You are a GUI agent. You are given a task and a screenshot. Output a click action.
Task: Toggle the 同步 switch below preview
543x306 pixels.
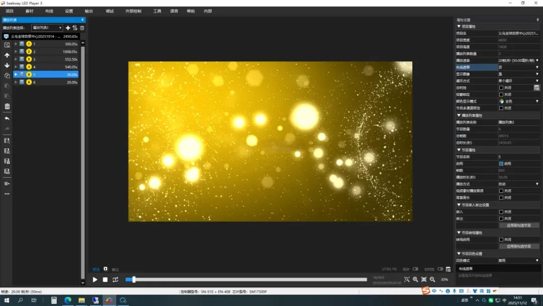415,269
